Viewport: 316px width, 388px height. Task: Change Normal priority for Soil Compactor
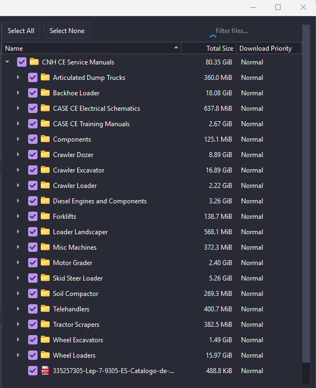[252, 294]
